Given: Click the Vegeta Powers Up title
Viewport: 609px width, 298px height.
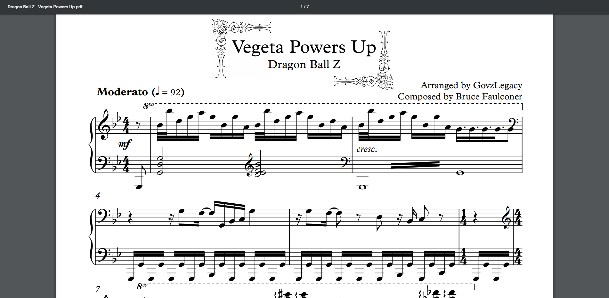Looking at the screenshot, I should point(304,47).
